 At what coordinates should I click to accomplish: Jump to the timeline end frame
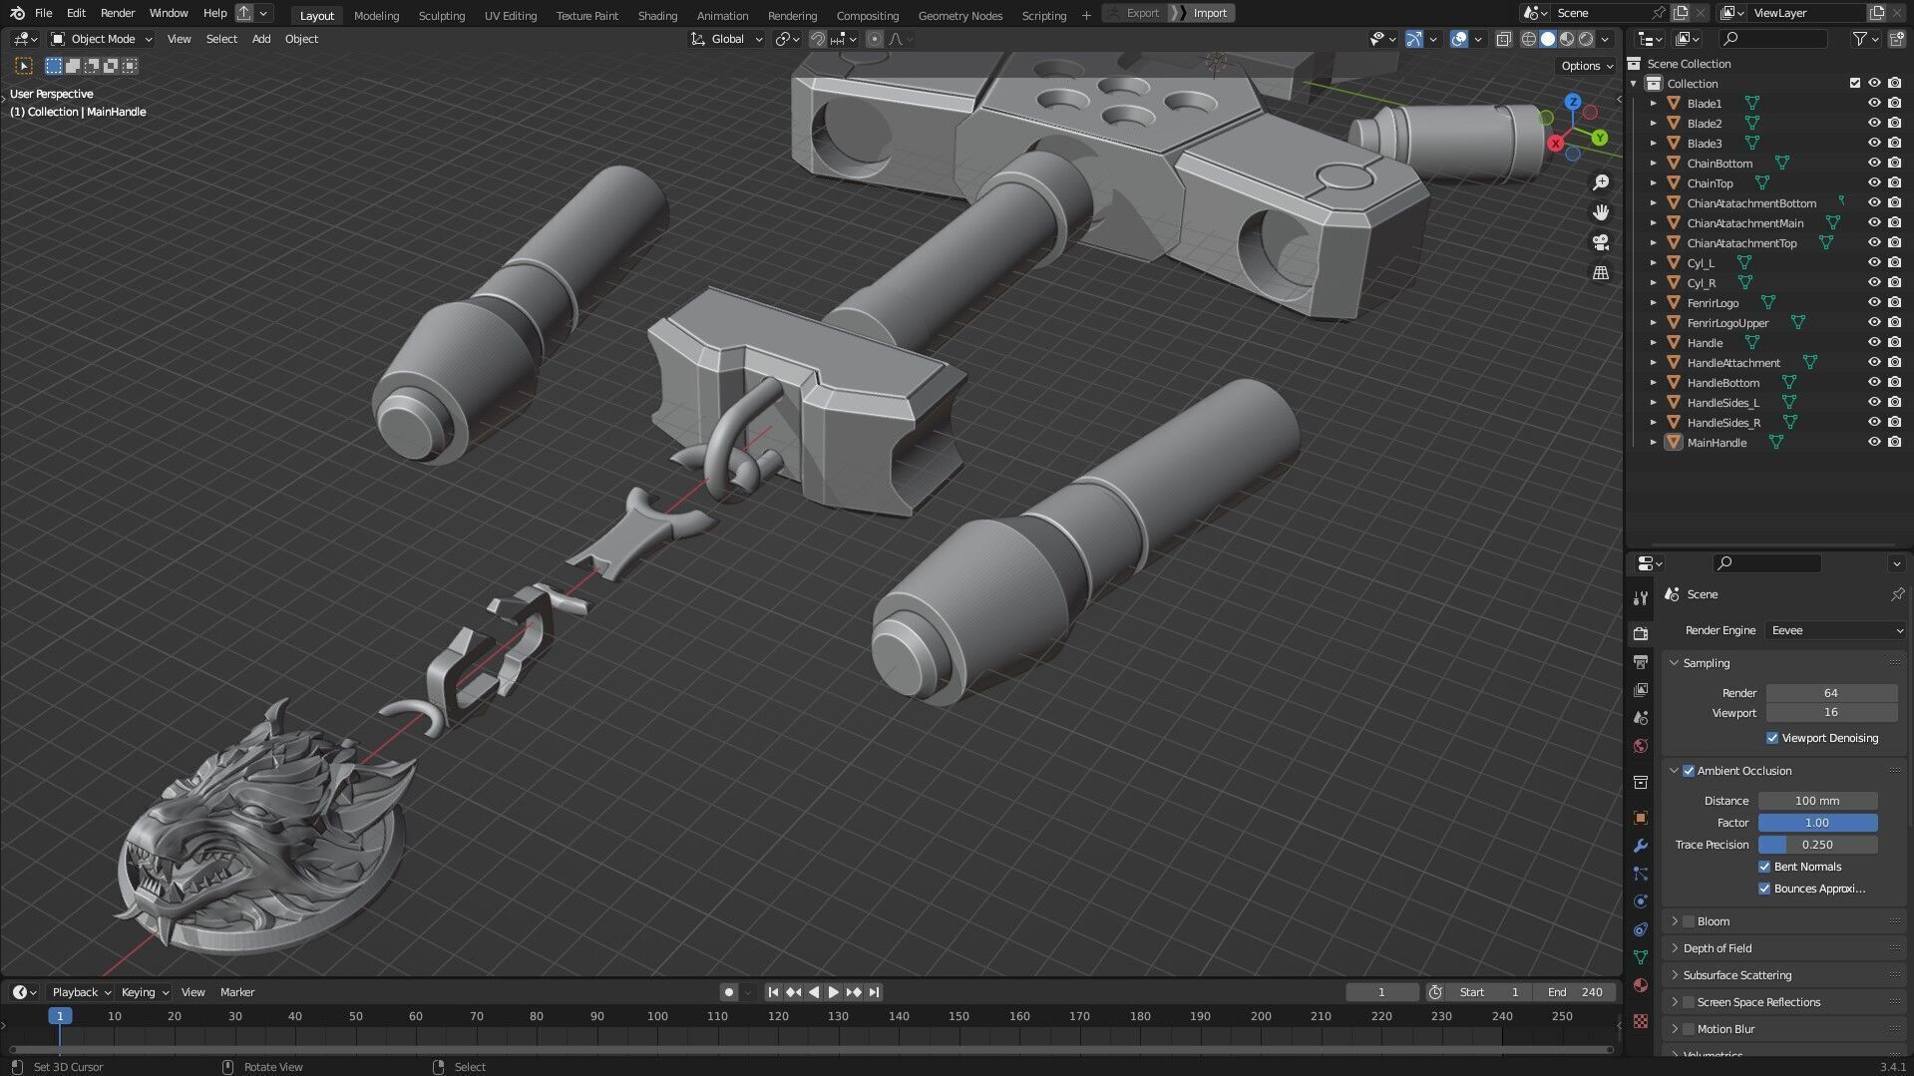click(x=875, y=992)
